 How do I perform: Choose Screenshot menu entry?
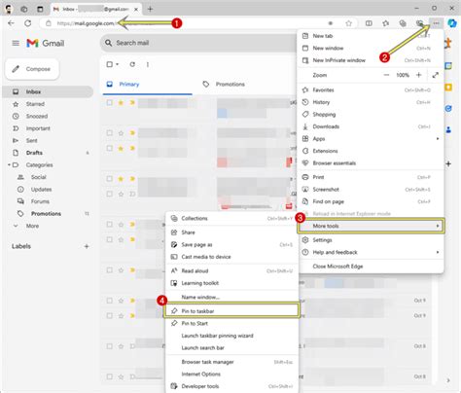371,190
